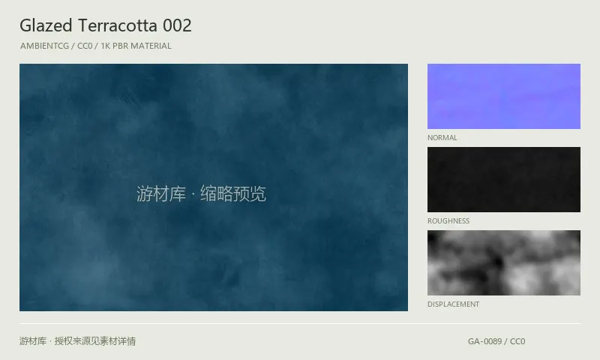Select the purple Normal map thumbnail
This screenshot has width=600, height=360.
pyautogui.click(x=503, y=97)
